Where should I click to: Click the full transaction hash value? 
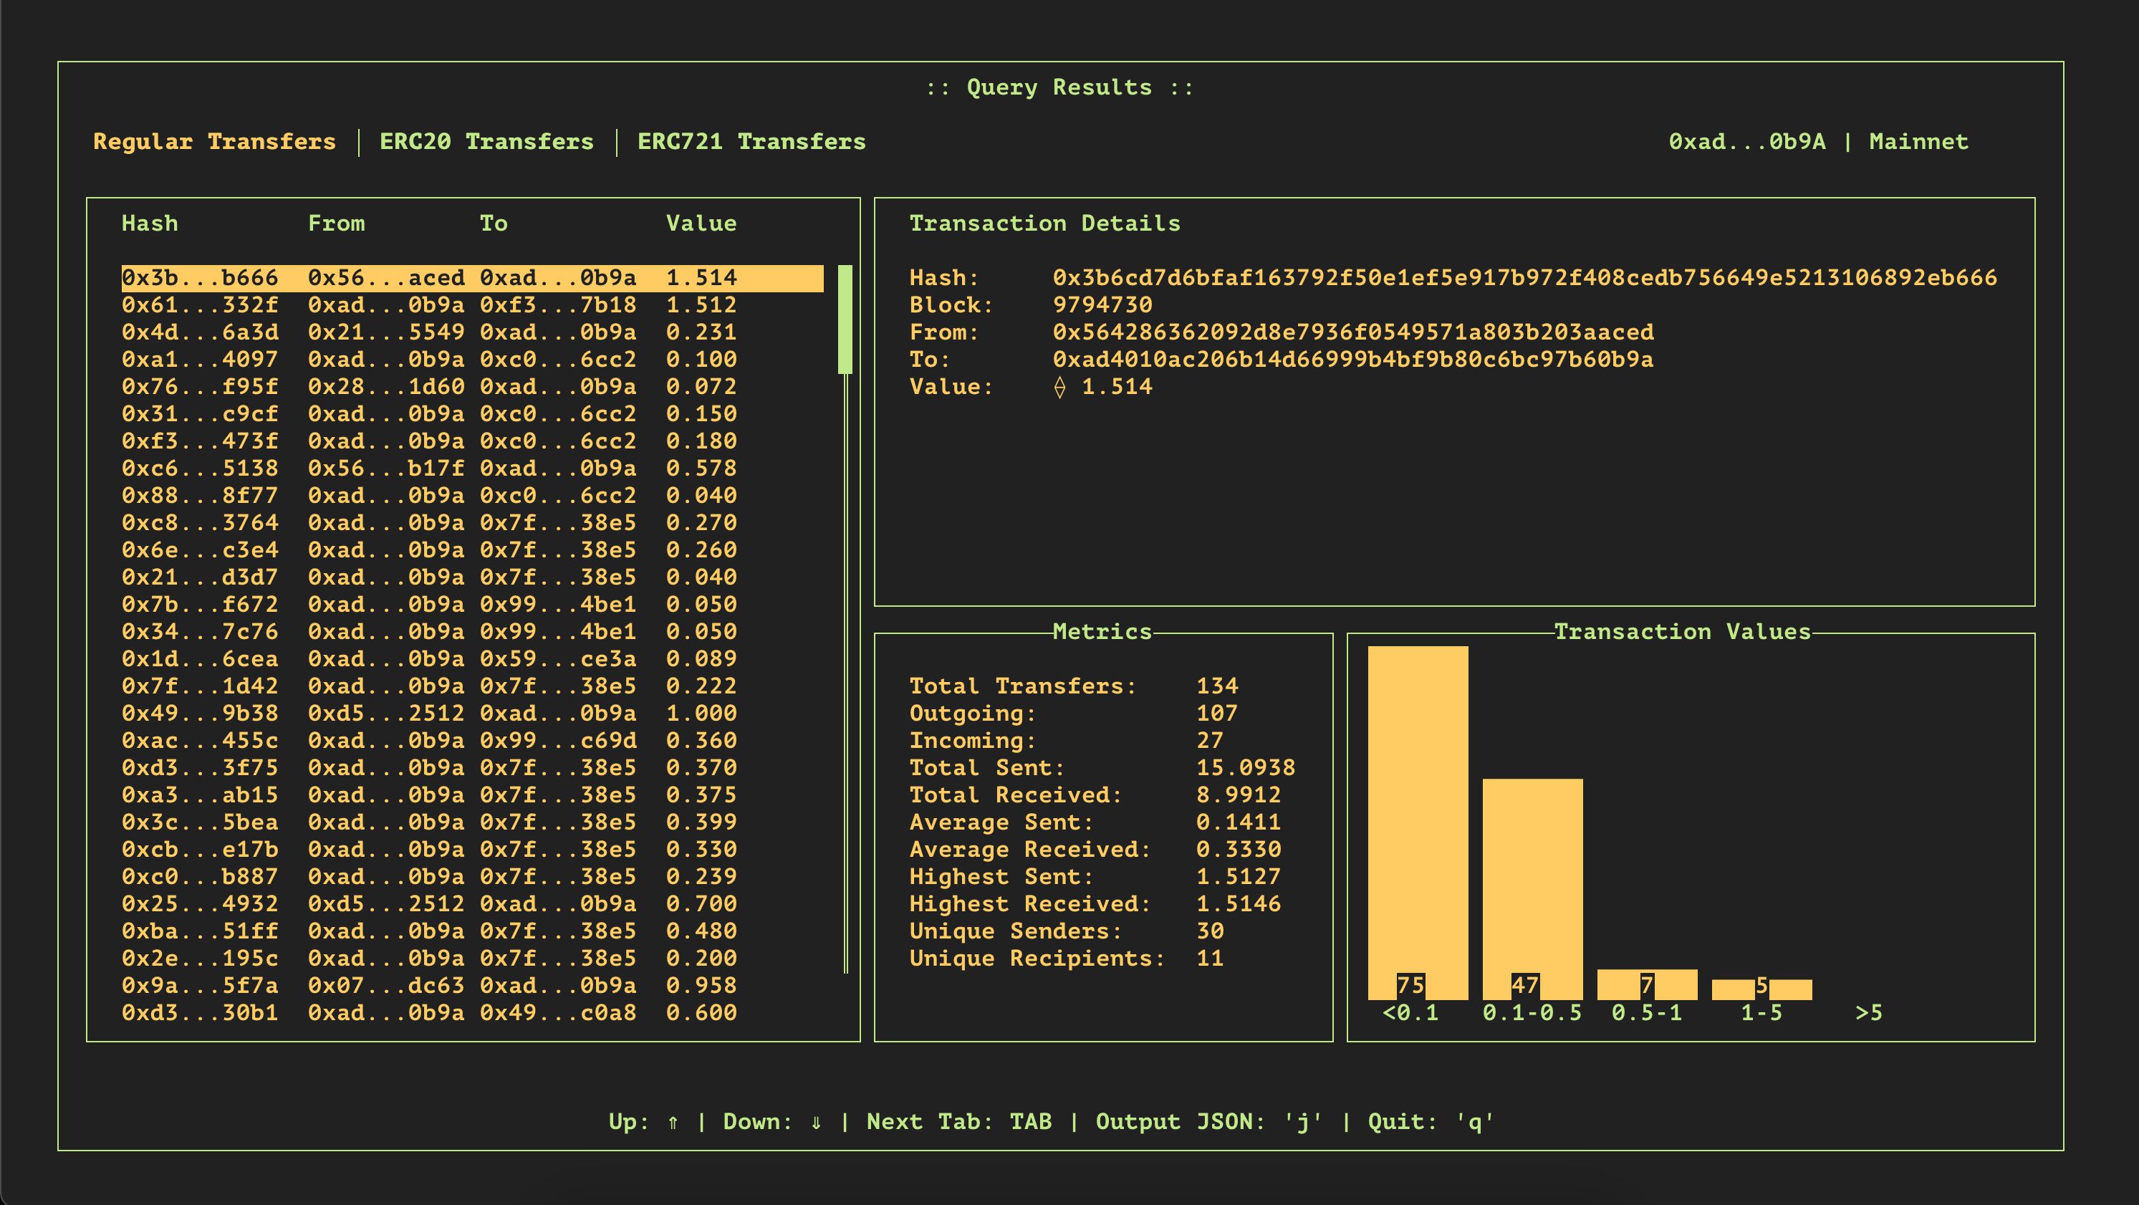1524,278
